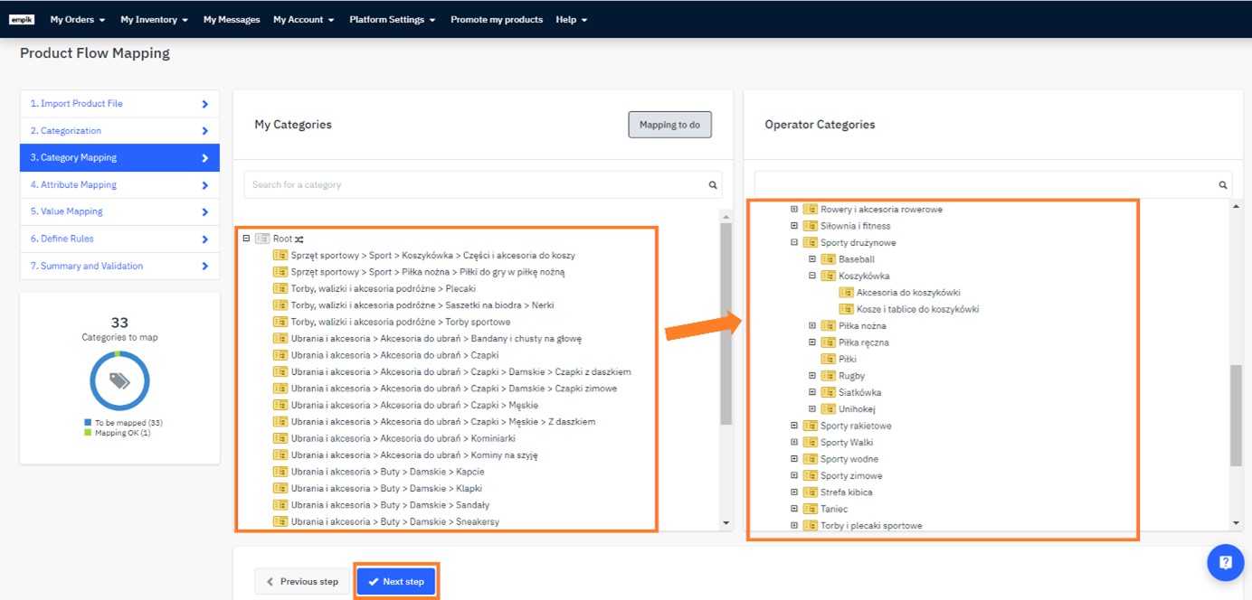Click the search magnifier in Operator Categories
Viewport: 1252px width, 600px height.
(1223, 185)
